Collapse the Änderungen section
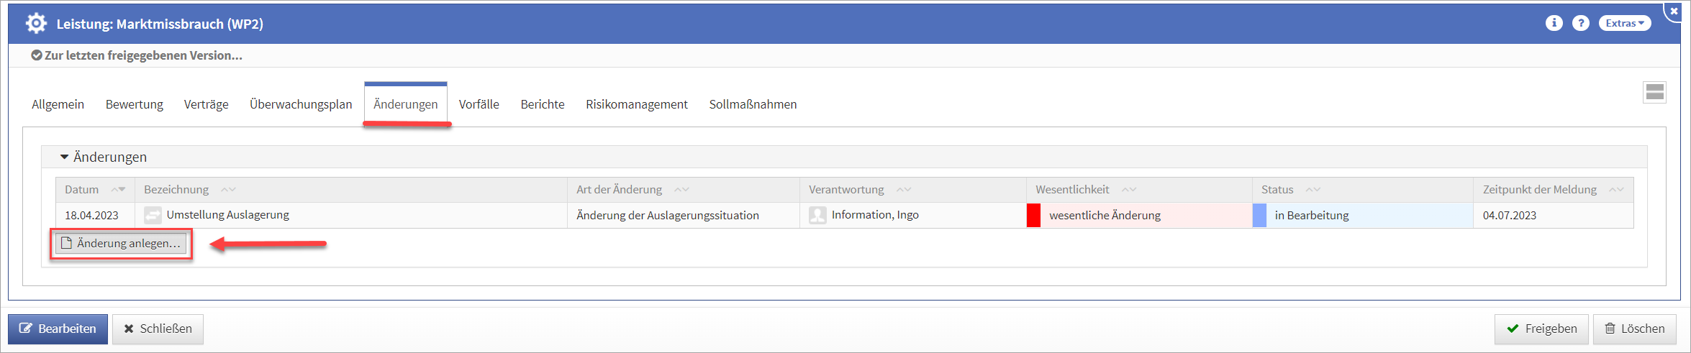 64,157
